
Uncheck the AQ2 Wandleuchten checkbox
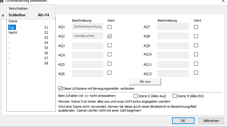(x=110, y=36)
